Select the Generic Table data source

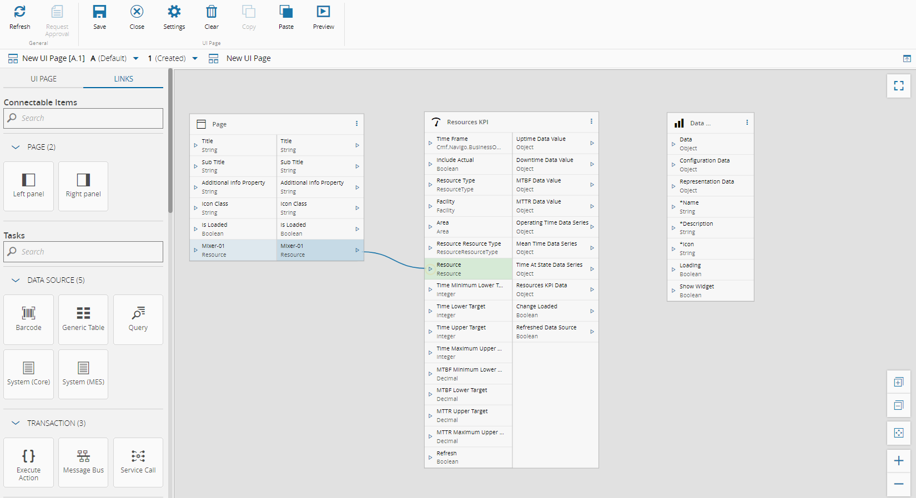tap(83, 319)
